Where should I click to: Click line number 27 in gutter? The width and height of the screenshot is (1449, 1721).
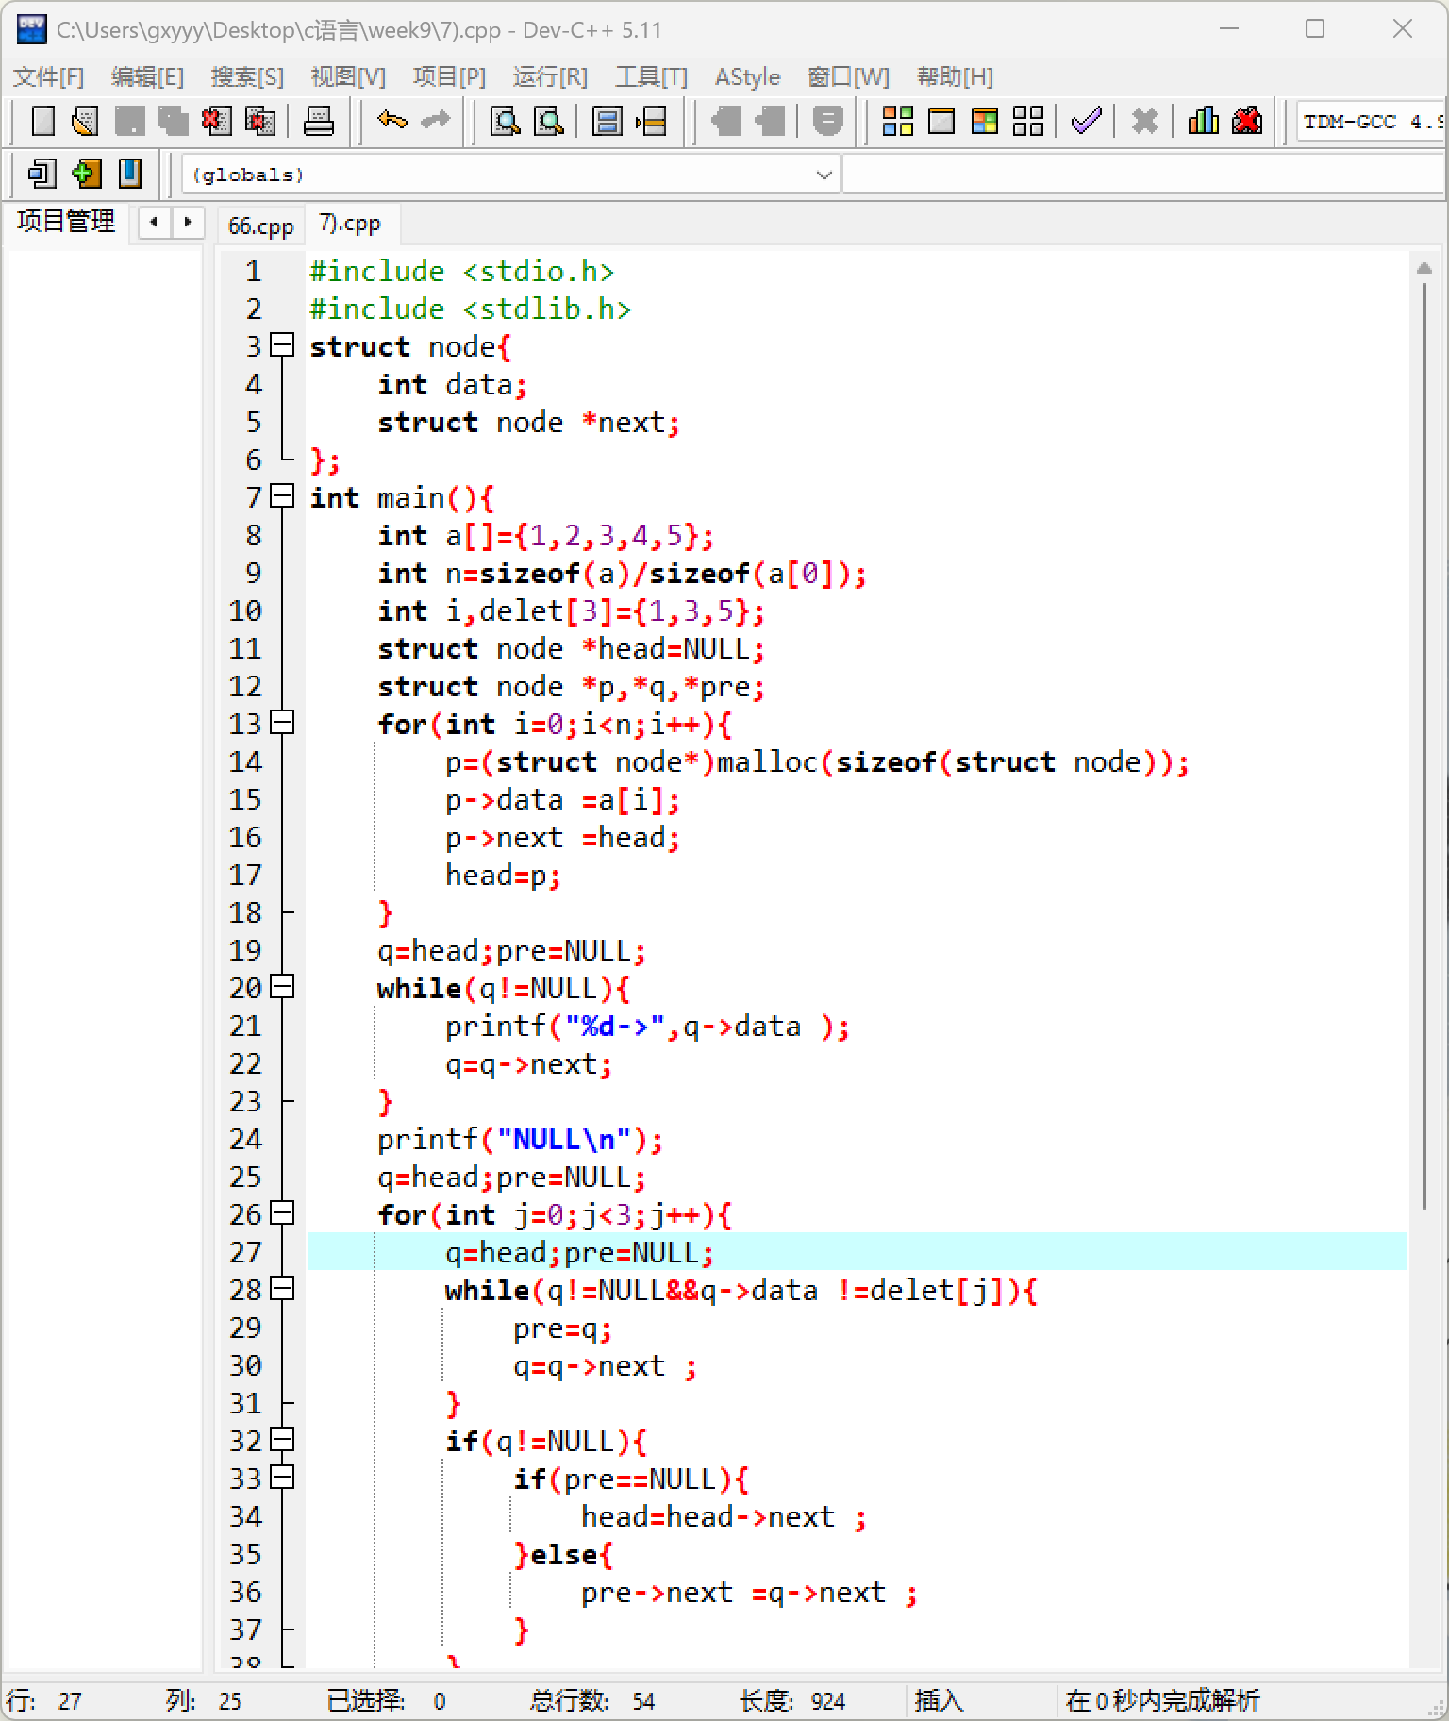245,1252
